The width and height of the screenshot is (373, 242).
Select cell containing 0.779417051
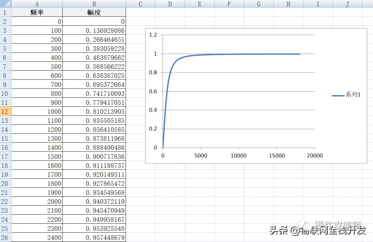pyautogui.click(x=94, y=102)
